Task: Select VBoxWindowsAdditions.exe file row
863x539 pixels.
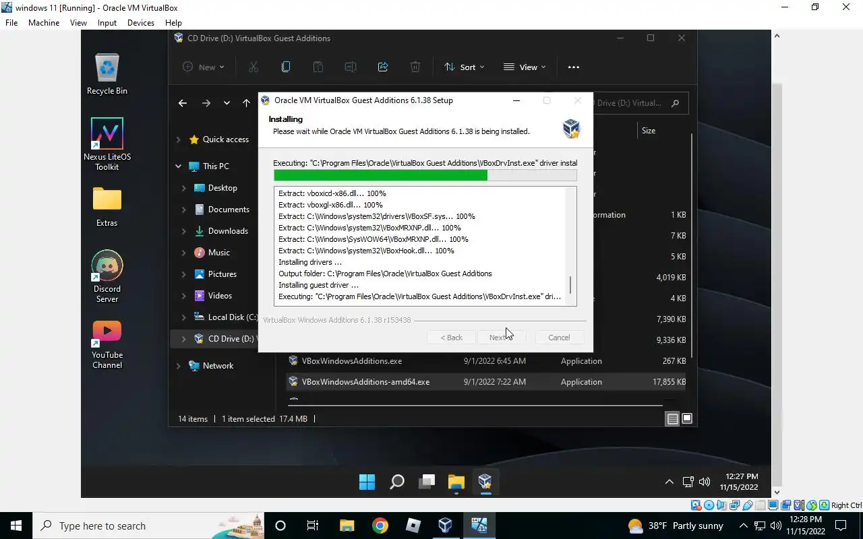Action: point(486,361)
